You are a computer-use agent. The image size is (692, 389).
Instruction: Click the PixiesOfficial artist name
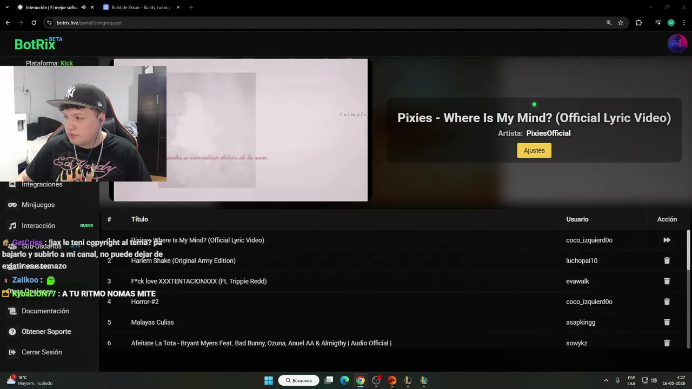click(x=548, y=133)
